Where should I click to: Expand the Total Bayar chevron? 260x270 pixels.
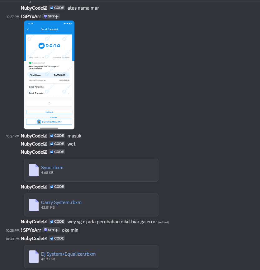point(68,75)
